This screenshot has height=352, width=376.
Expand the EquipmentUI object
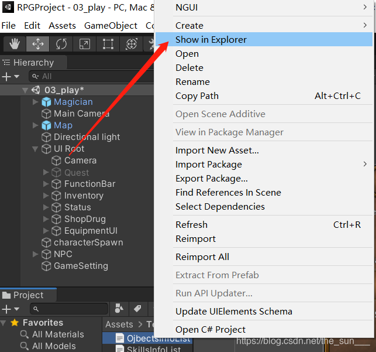46,231
